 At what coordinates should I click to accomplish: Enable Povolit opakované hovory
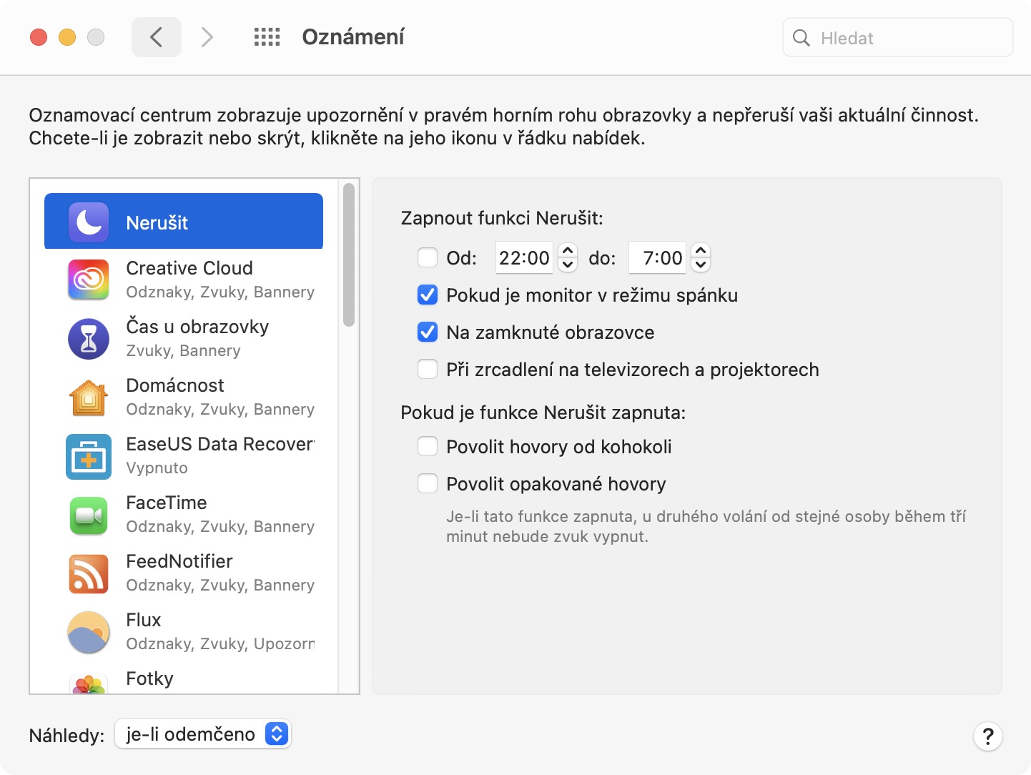click(428, 484)
